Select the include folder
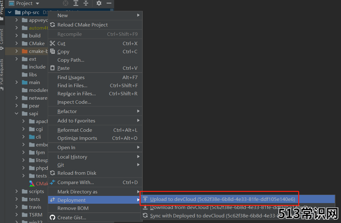 pyautogui.click(x=37, y=67)
